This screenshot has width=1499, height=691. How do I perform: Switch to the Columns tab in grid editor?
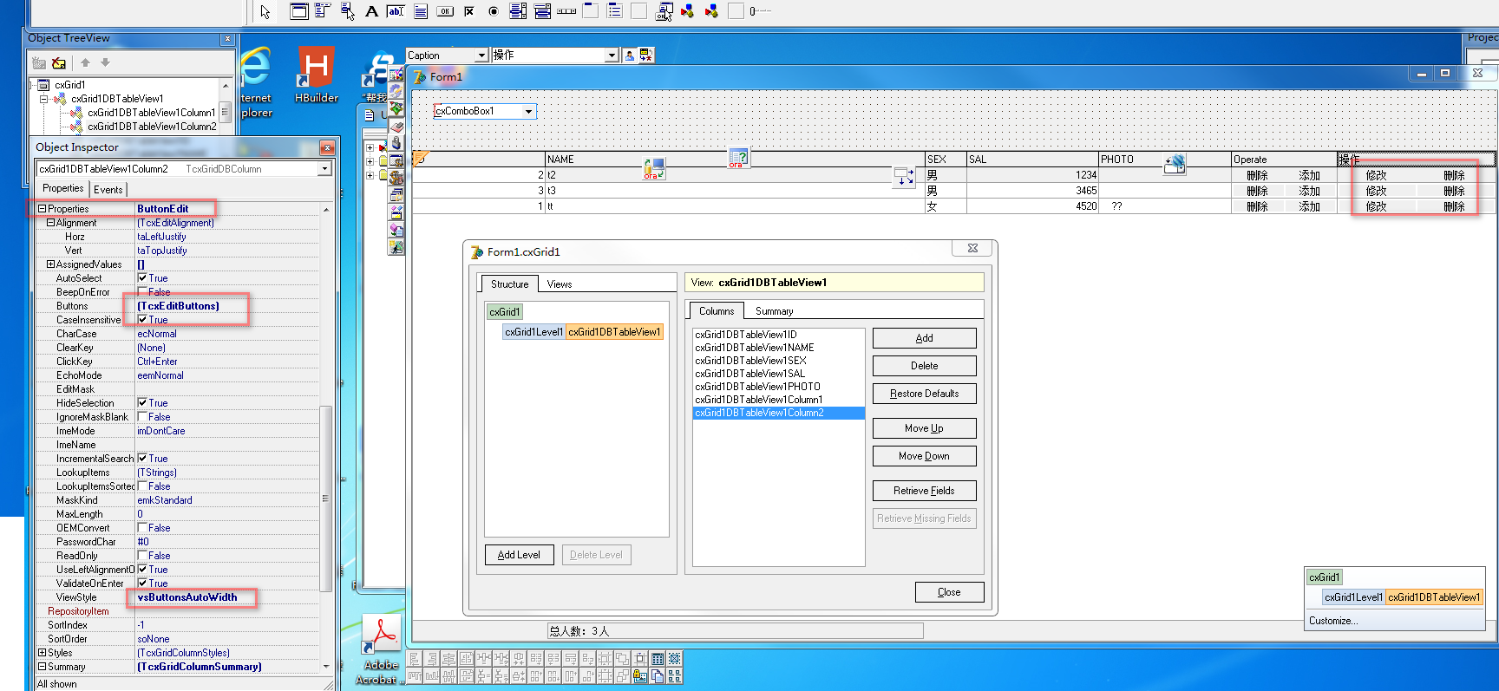[x=717, y=310]
